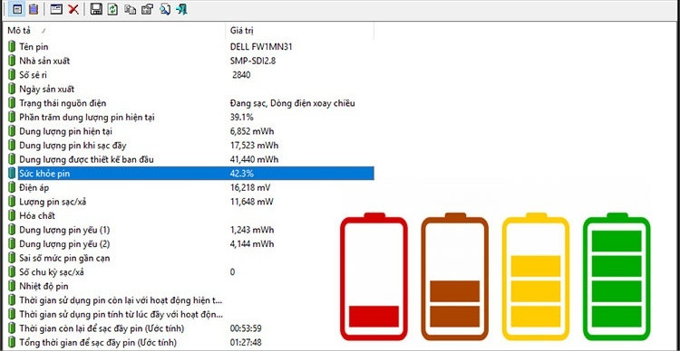
Task: Select row Thời gian sử dụng pin tính từ lúc đầy
Action: click(190, 314)
